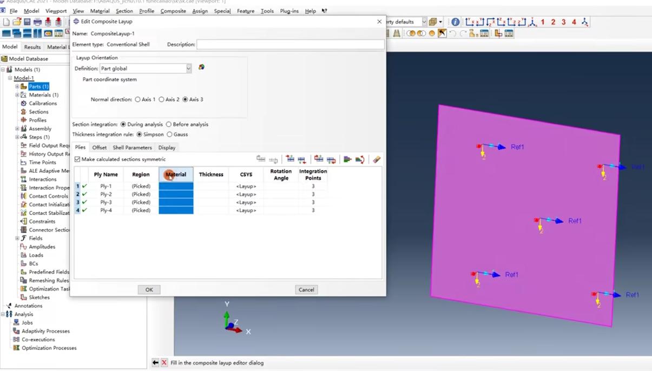Image resolution: width=652 pixels, height=371 pixels.
Task: Click the red X cancel procedure icon
Action: click(164, 363)
